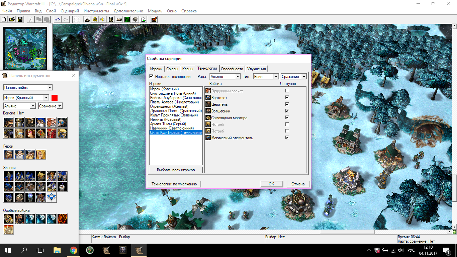Open File Explorer from the taskbar
The height and width of the screenshot is (257, 457).
[x=57, y=250]
